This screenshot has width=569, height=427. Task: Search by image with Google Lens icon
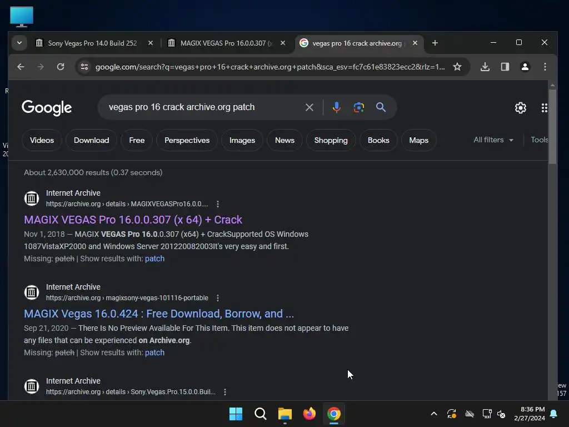(x=358, y=107)
